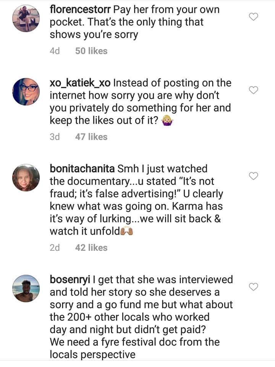275x367 pixels.
Task: Open florencestorr's profile picture
Action: pyautogui.click(x=26, y=19)
